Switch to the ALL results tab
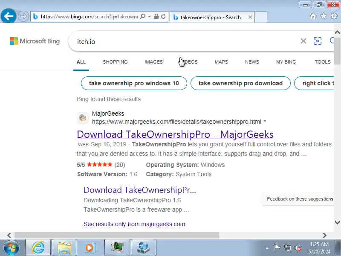Image resolution: width=341 pixels, height=256 pixels. pyautogui.click(x=81, y=62)
